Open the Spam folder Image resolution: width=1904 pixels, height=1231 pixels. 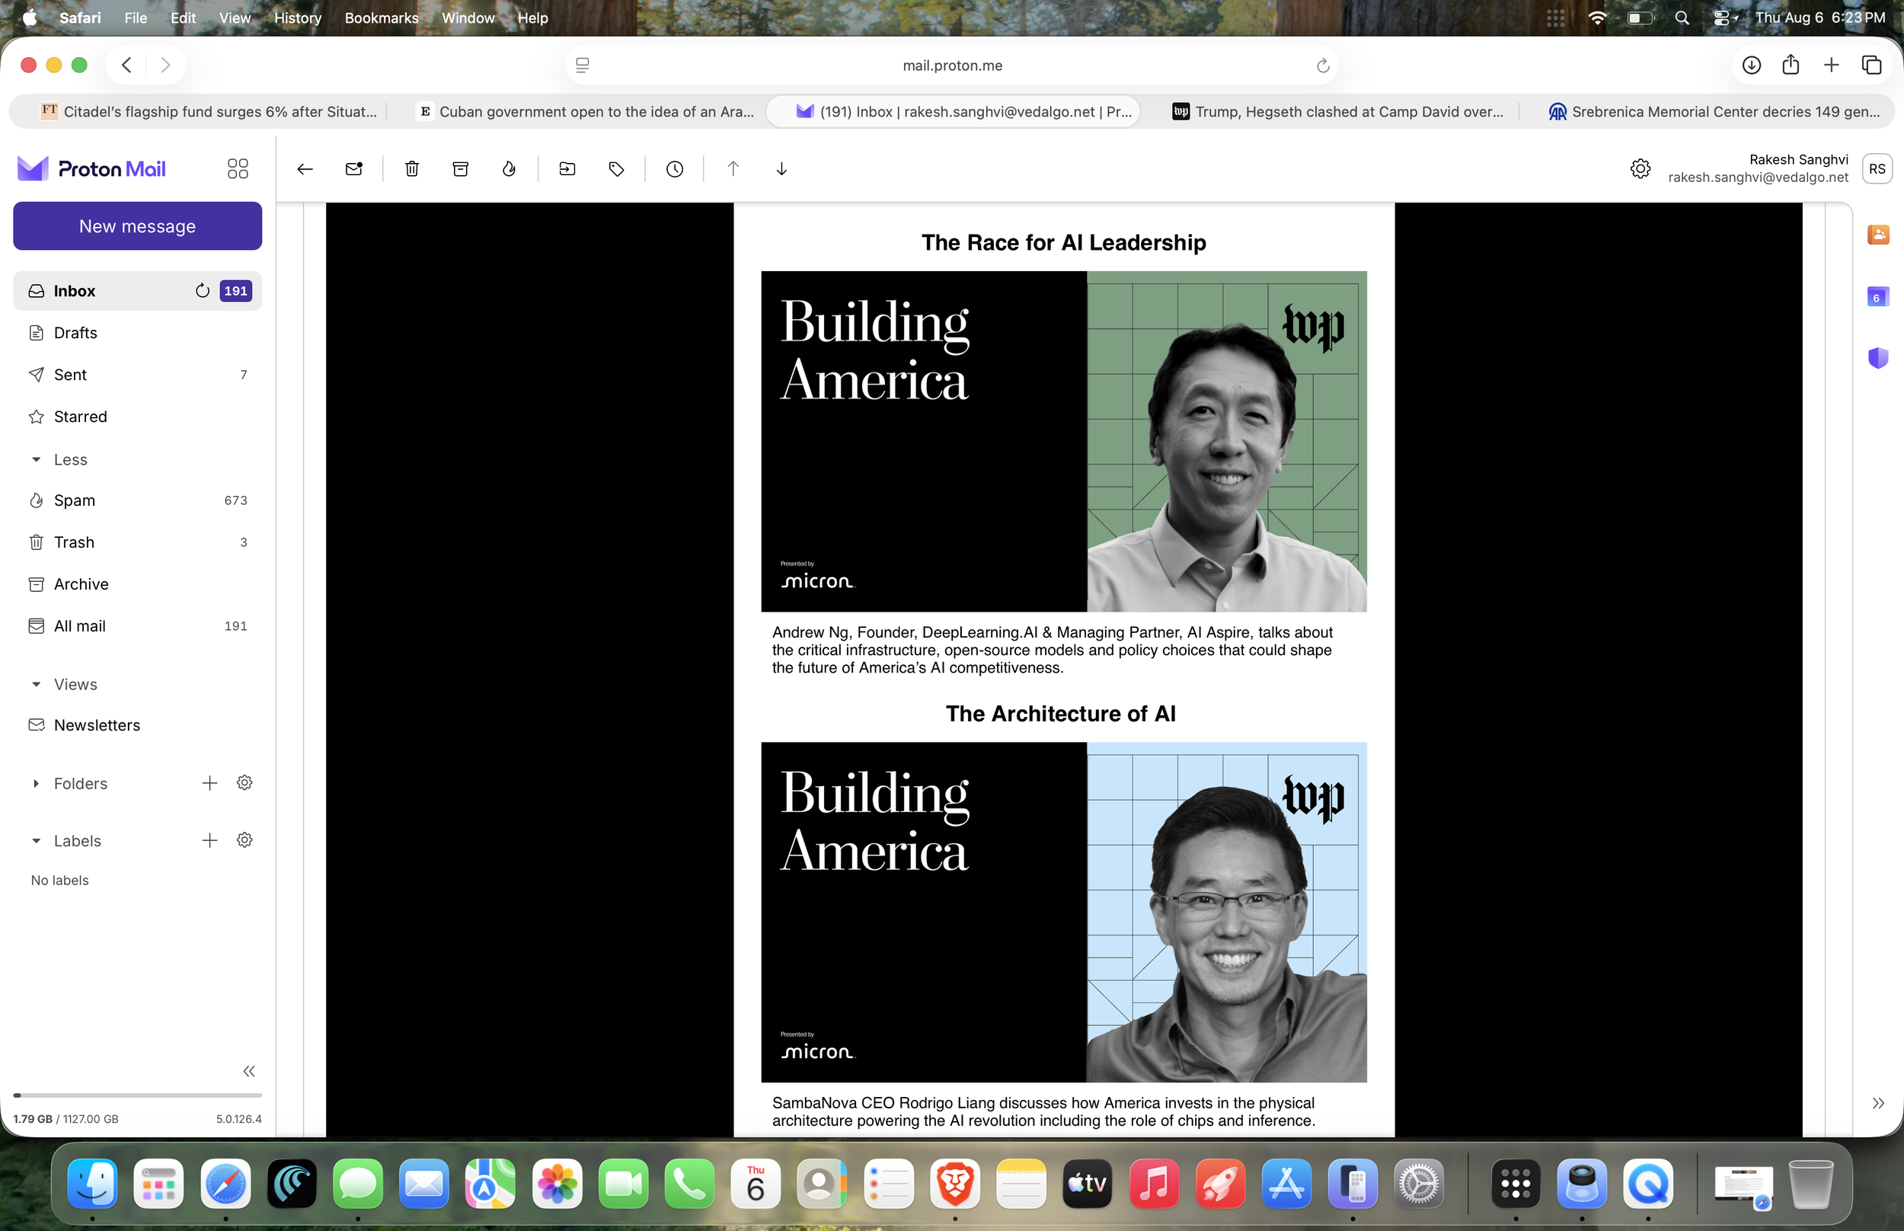(x=137, y=500)
